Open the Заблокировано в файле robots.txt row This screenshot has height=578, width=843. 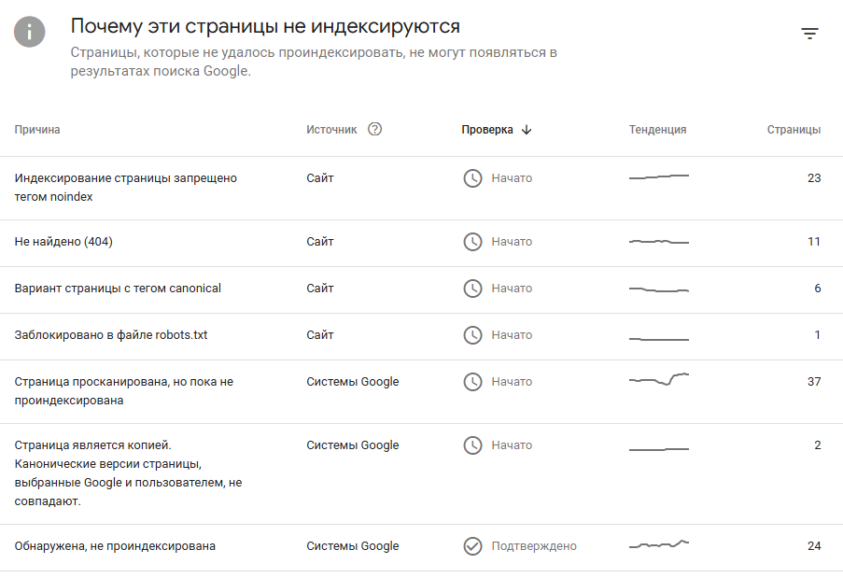422,336
